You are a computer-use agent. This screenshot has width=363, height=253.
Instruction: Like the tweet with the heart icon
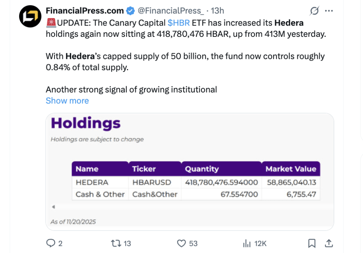coord(181,243)
